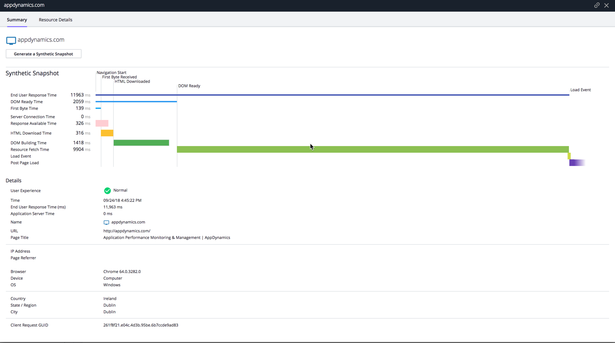
Task: Click the HTML Download Time label
Action: pos(31,133)
